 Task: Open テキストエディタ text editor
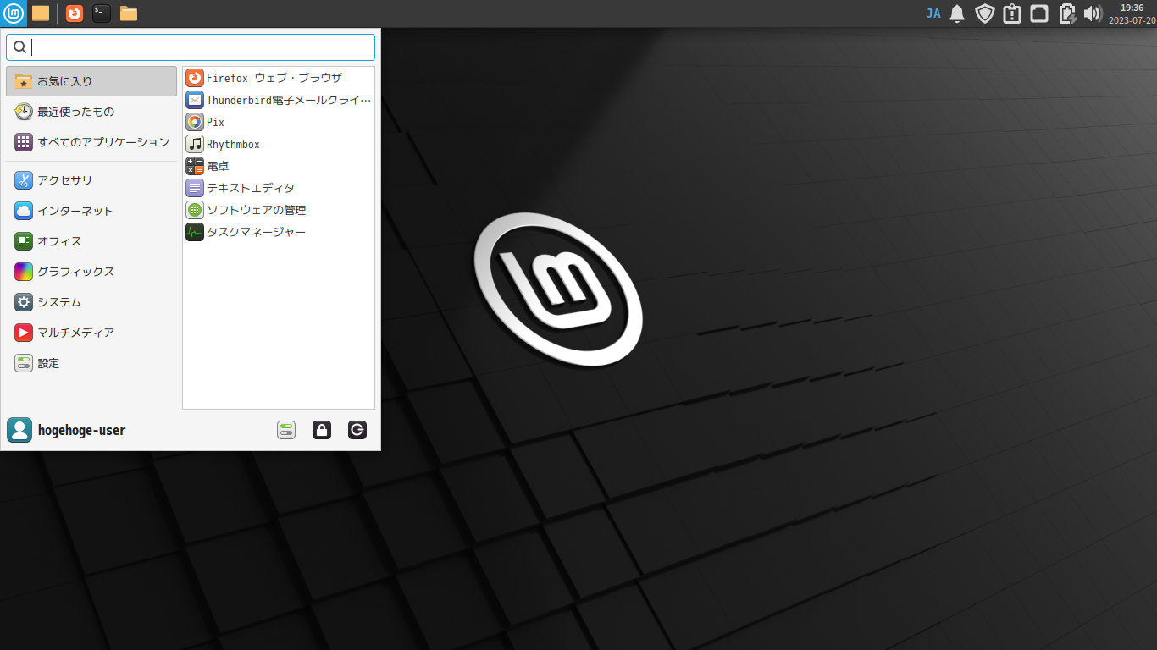click(x=279, y=188)
